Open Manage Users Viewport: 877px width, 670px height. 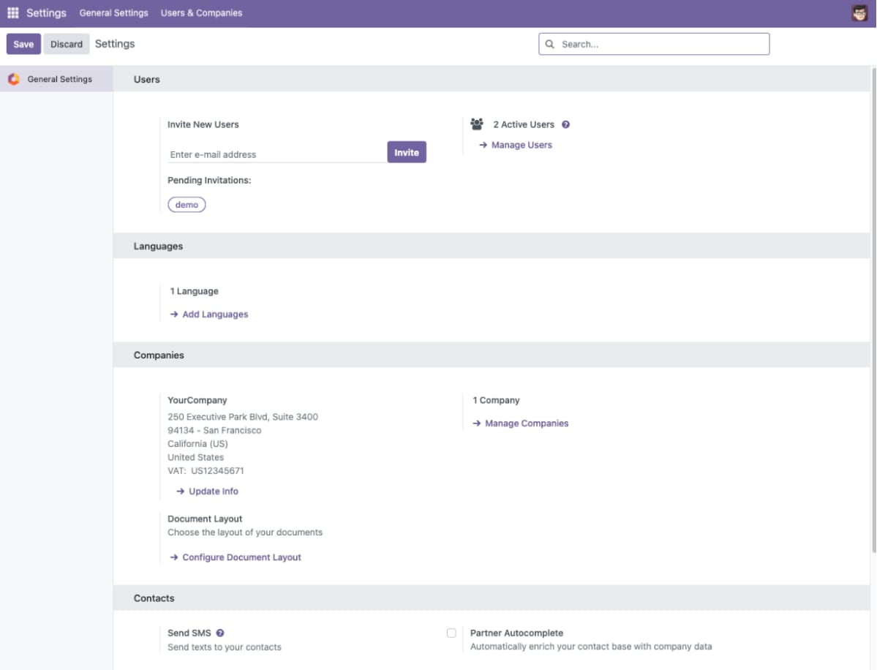tap(522, 145)
